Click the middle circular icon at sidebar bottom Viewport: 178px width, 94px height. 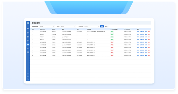pos(28,77)
